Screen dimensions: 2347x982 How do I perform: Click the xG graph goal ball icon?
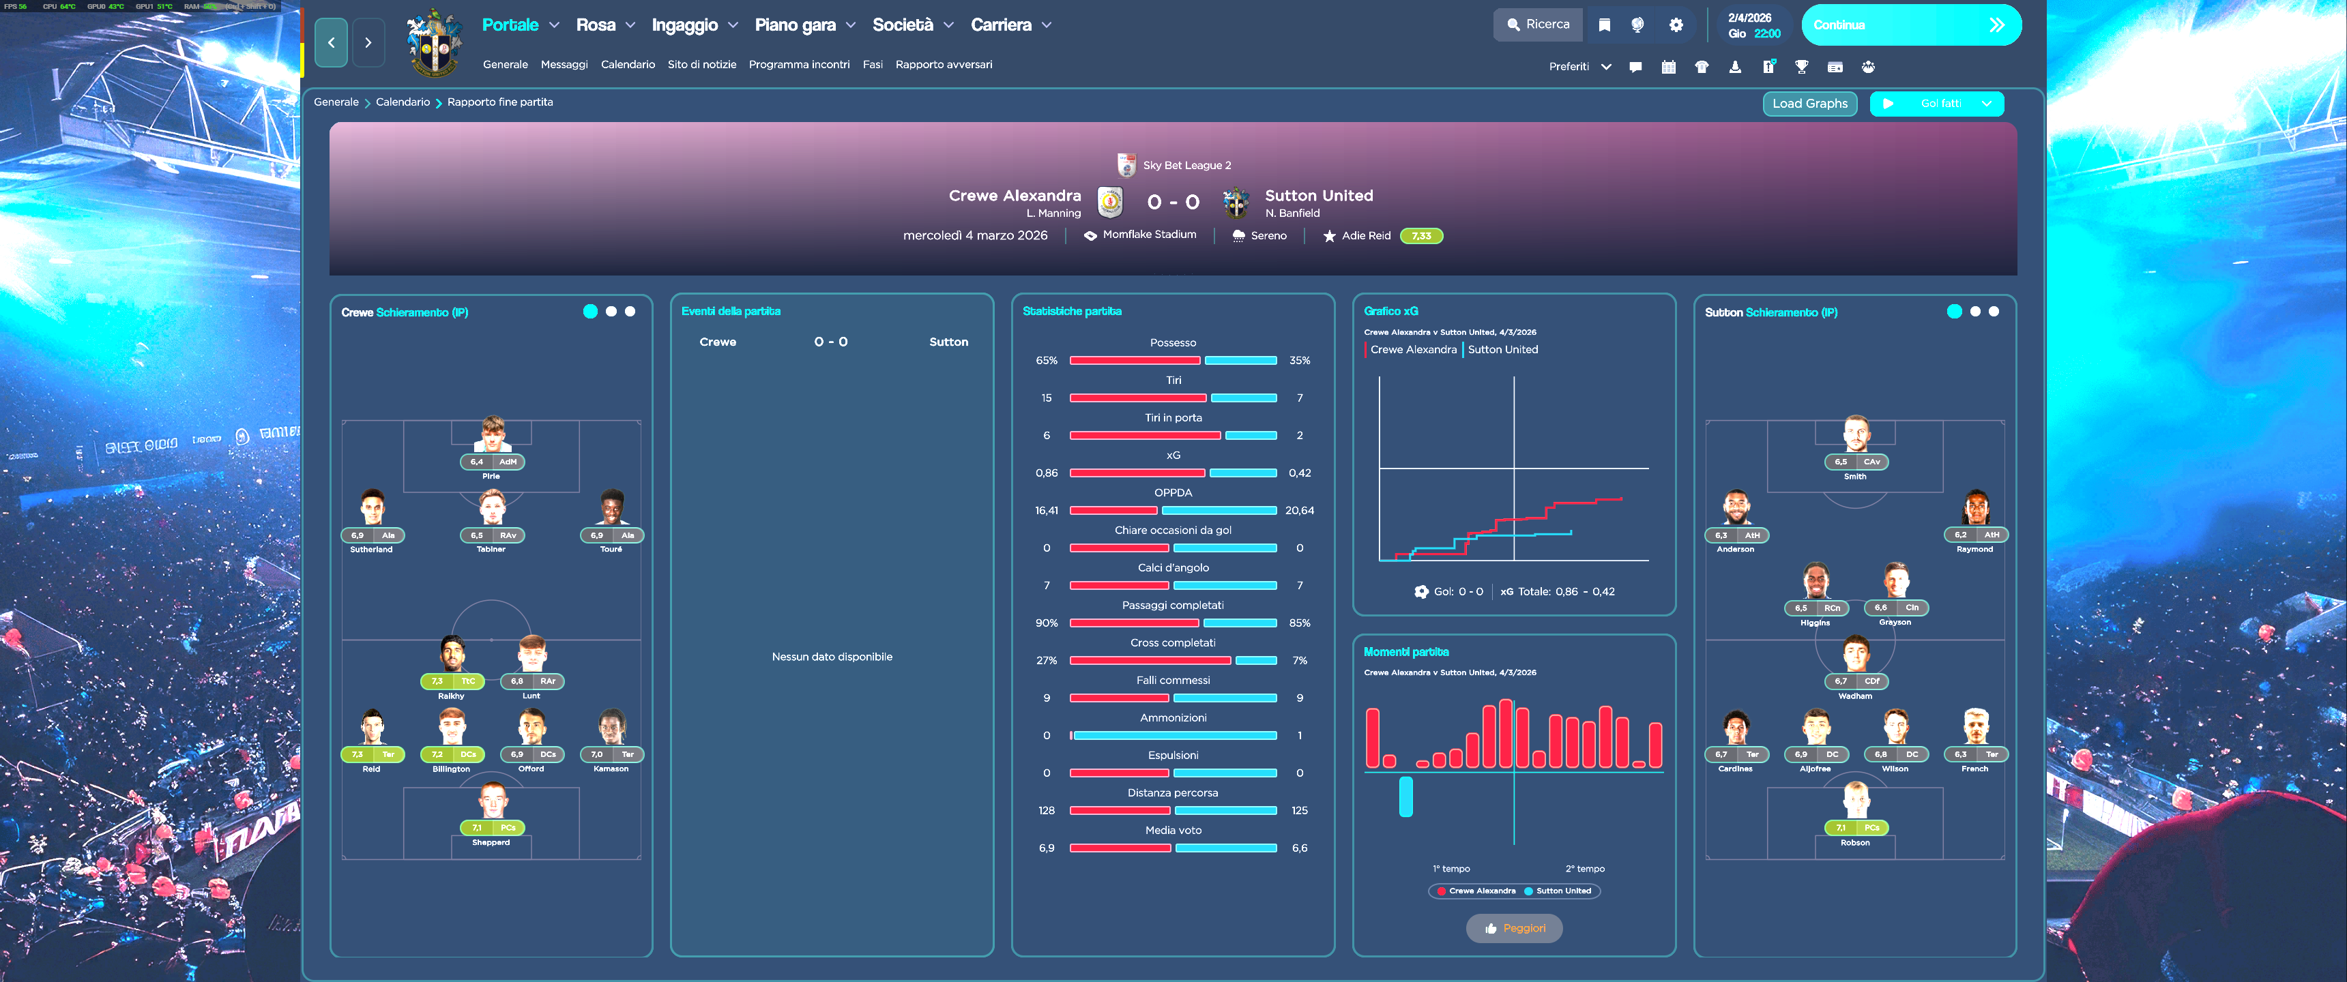1420,591
